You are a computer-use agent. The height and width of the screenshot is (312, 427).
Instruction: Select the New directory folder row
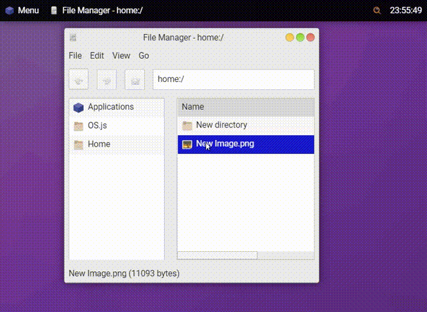[x=246, y=125]
